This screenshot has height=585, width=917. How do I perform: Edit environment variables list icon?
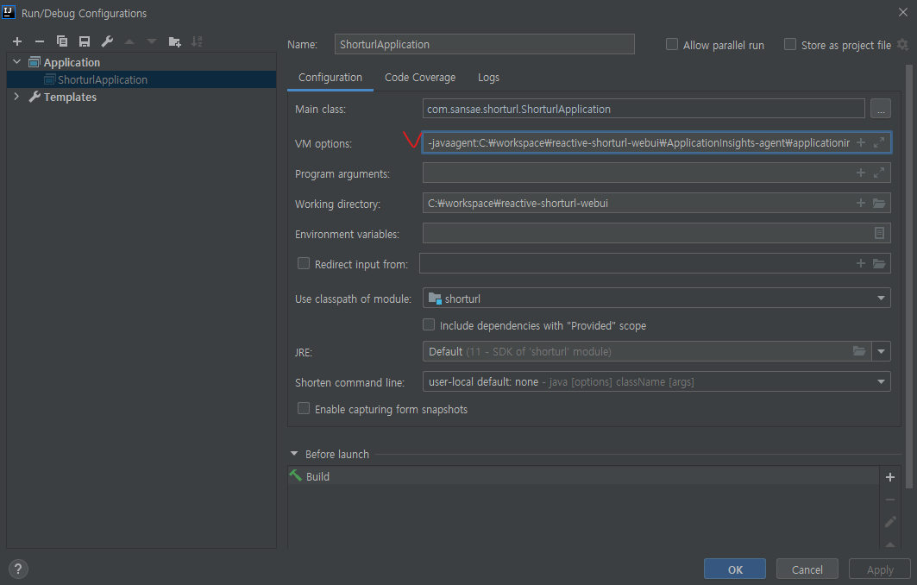click(879, 233)
